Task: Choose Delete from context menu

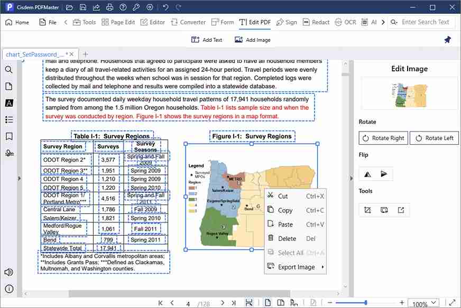Action: 296,238
